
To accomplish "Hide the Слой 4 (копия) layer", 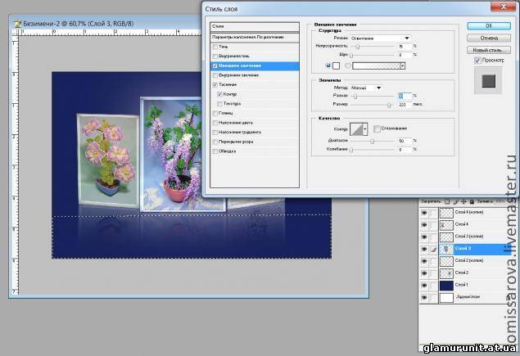I will (x=424, y=213).
